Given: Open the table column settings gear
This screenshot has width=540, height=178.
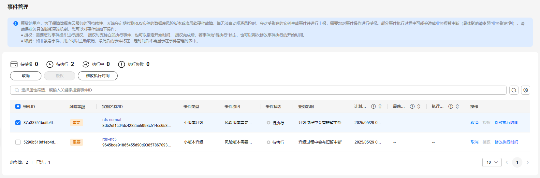Looking at the screenshot, I should click(x=526, y=90).
